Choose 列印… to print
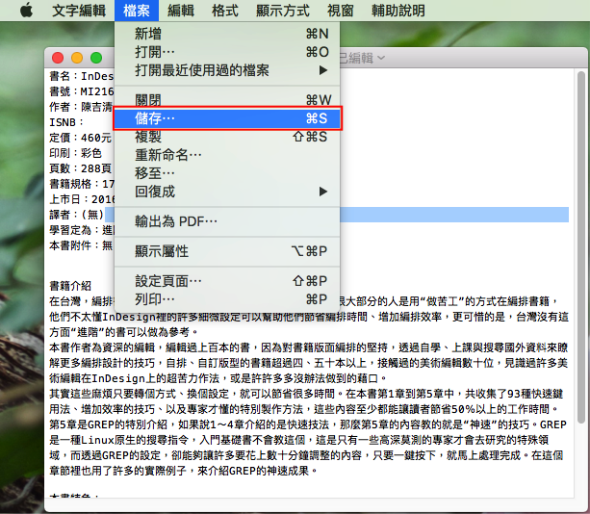This screenshot has height=514, width=590. pos(227,299)
